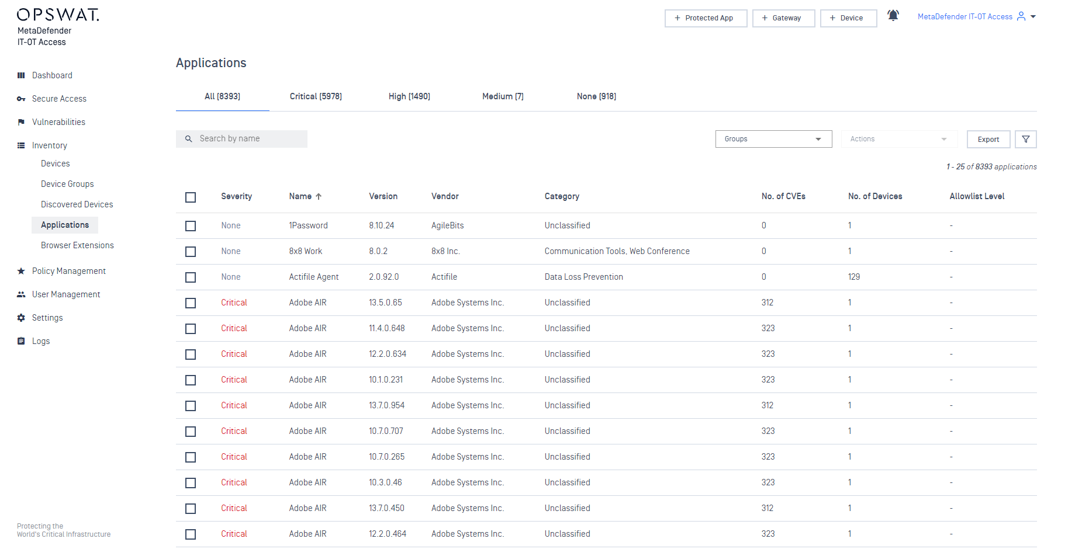Click the Secure Access key icon
The height and width of the screenshot is (549, 1082).
[21, 99]
